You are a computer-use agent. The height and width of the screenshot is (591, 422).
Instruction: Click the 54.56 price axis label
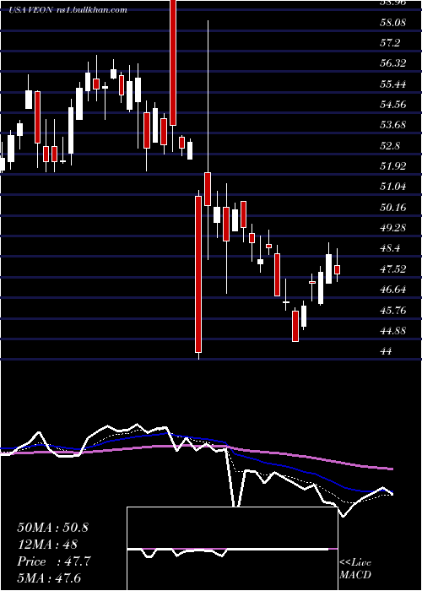pyautogui.click(x=393, y=105)
